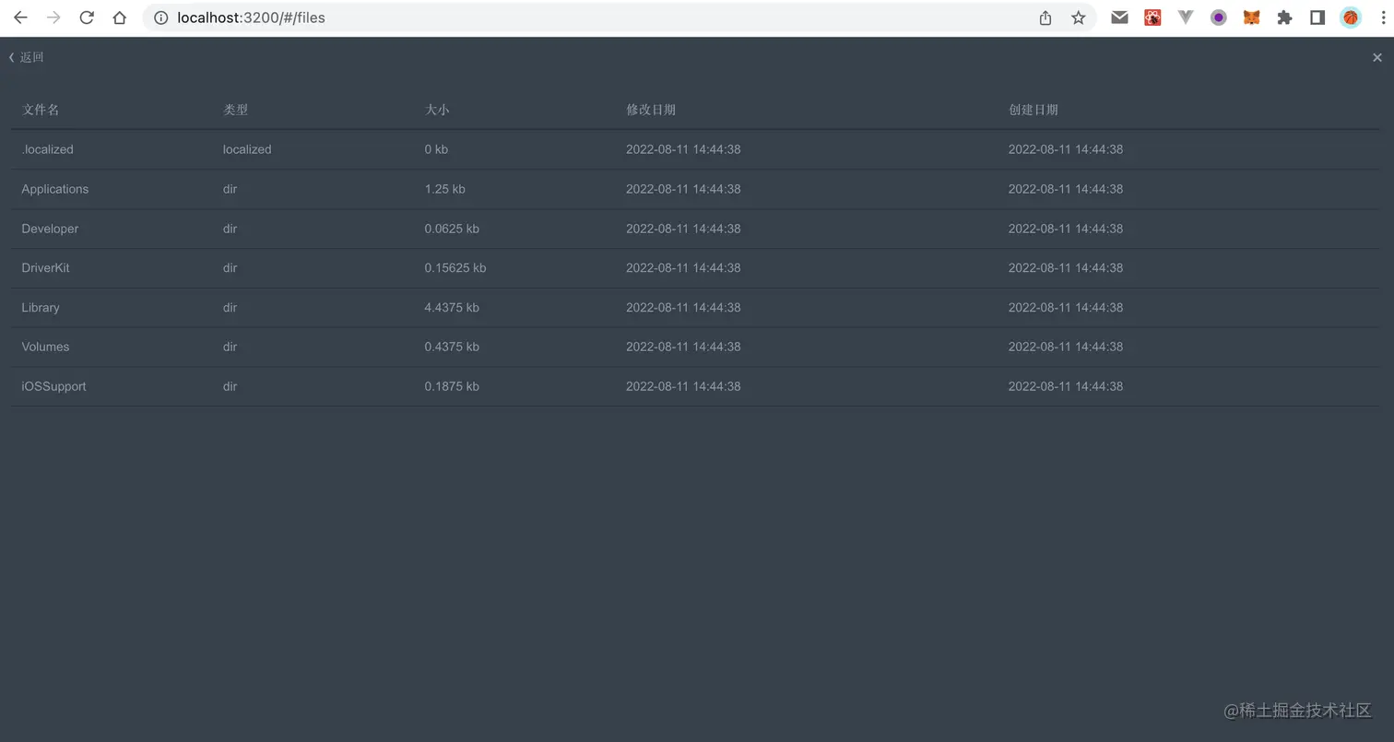Open the Extensions puzzle menu
This screenshot has height=742, width=1394.
click(x=1284, y=18)
